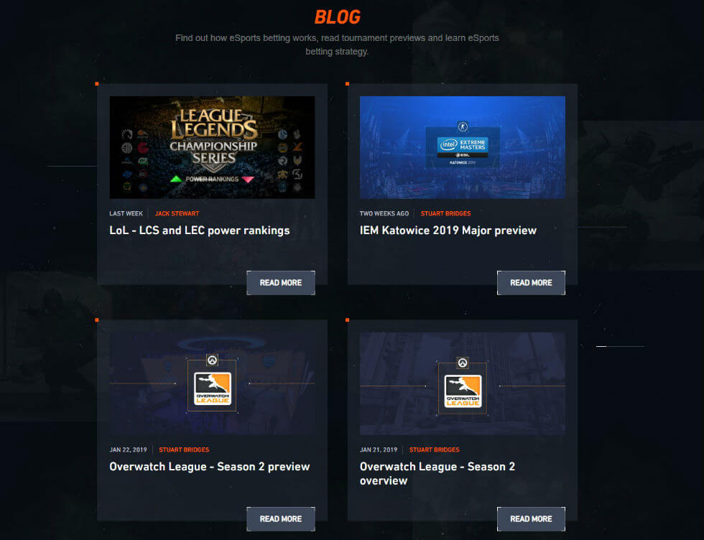Screen dimensions: 704x540
Task: Open the Overwatch League - Season 2 preview title
Action: pos(210,467)
